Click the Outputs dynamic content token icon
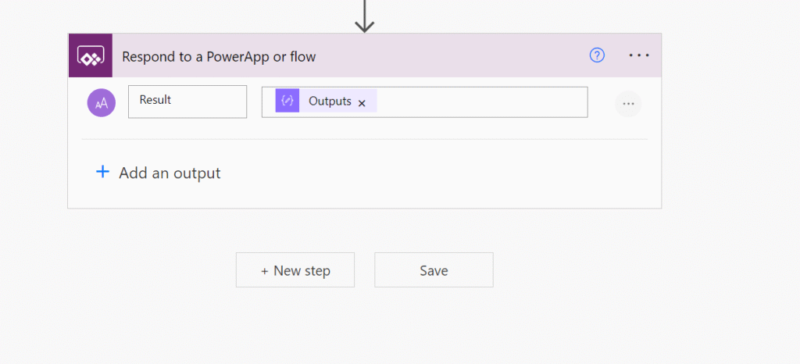The width and height of the screenshot is (800, 364). pos(287,101)
